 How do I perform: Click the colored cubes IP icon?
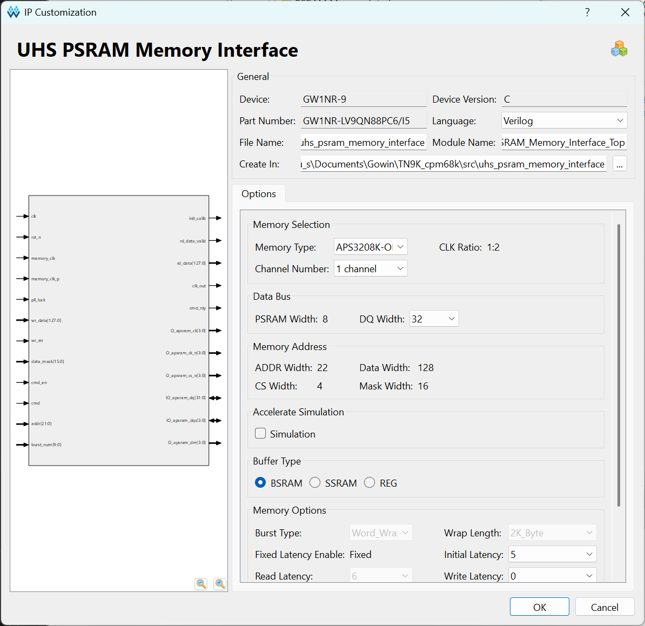point(619,49)
